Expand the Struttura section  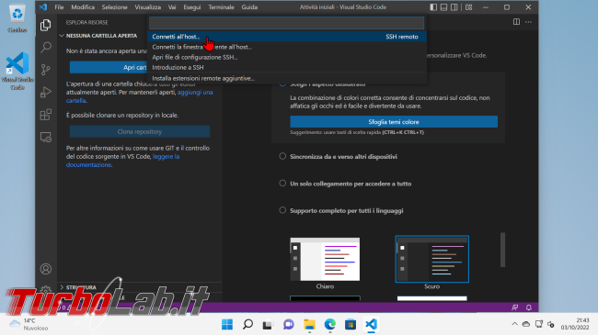81,287
